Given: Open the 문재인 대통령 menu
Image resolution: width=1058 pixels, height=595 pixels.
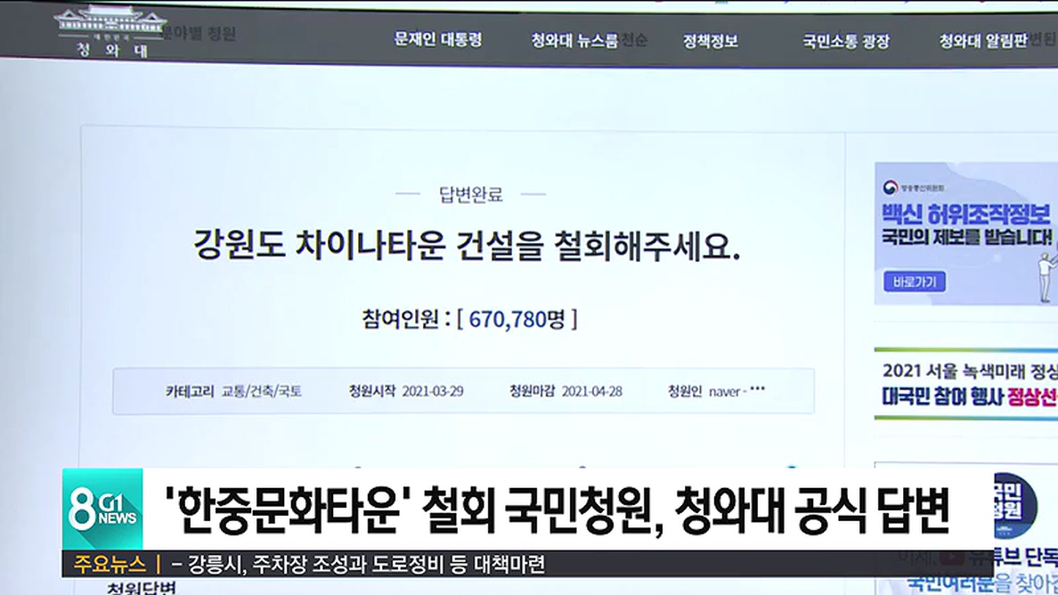Looking at the screenshot, I should 438,40.
